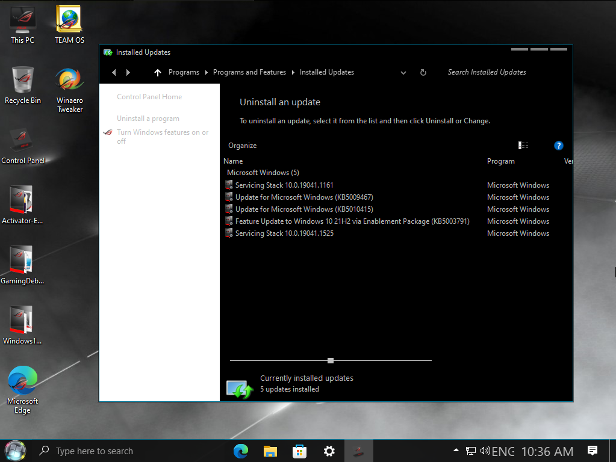Sort updates by Program column
Image resolution: width=616 pixels, height=462 pixels.
501,161
